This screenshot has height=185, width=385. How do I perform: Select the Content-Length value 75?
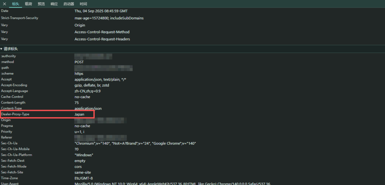(77, 103)
